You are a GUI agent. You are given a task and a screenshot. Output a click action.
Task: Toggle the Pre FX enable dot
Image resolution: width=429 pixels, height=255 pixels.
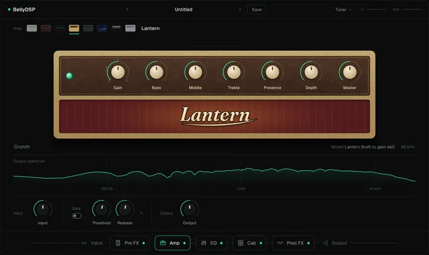click(143, 243)
